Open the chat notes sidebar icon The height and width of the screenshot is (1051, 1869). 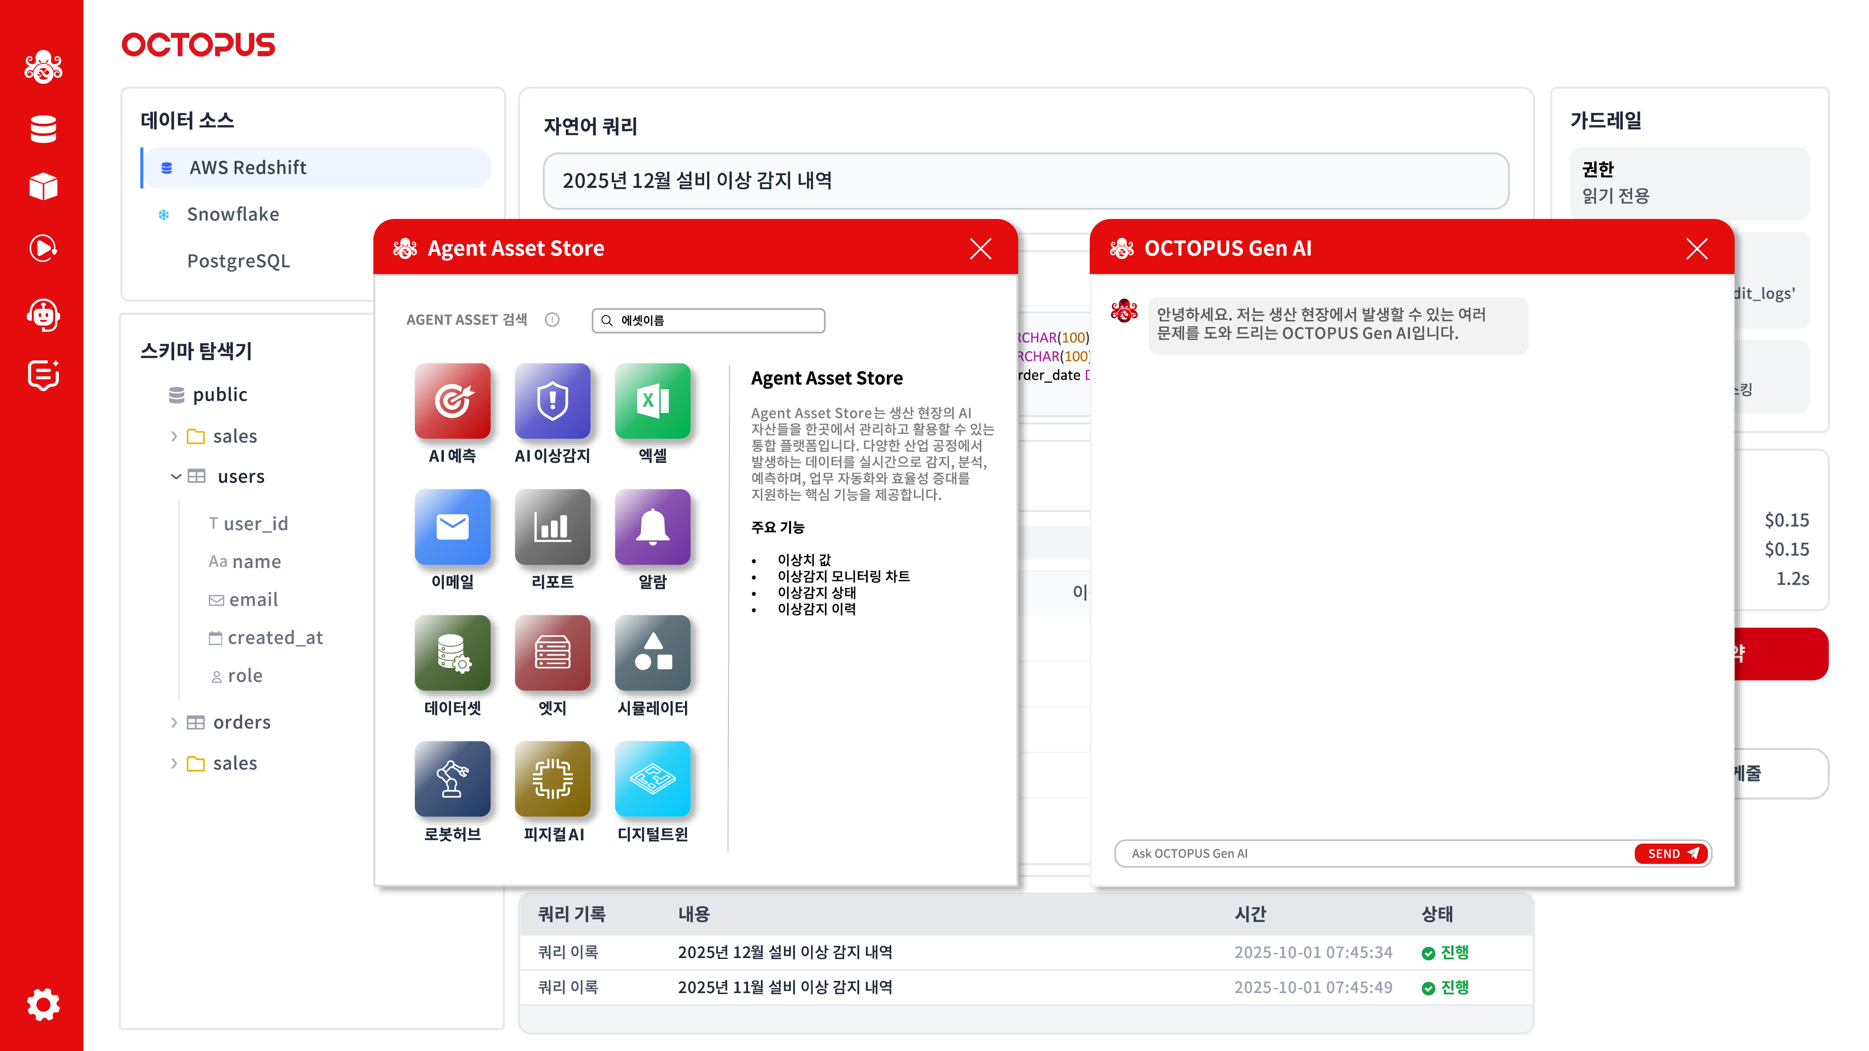click(x=43, y=375)
